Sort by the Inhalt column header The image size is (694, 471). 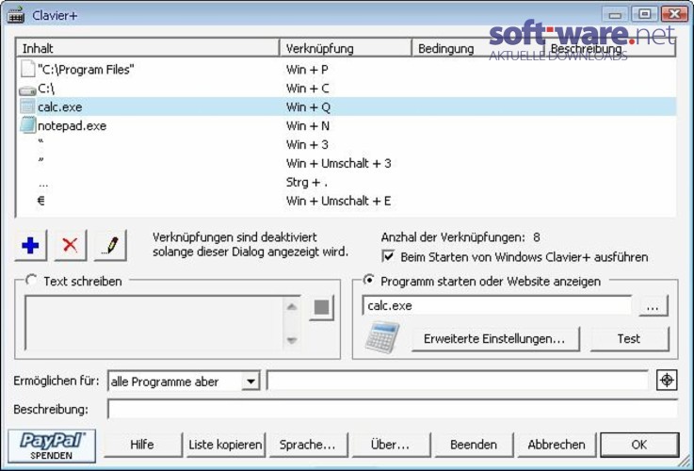148,48
